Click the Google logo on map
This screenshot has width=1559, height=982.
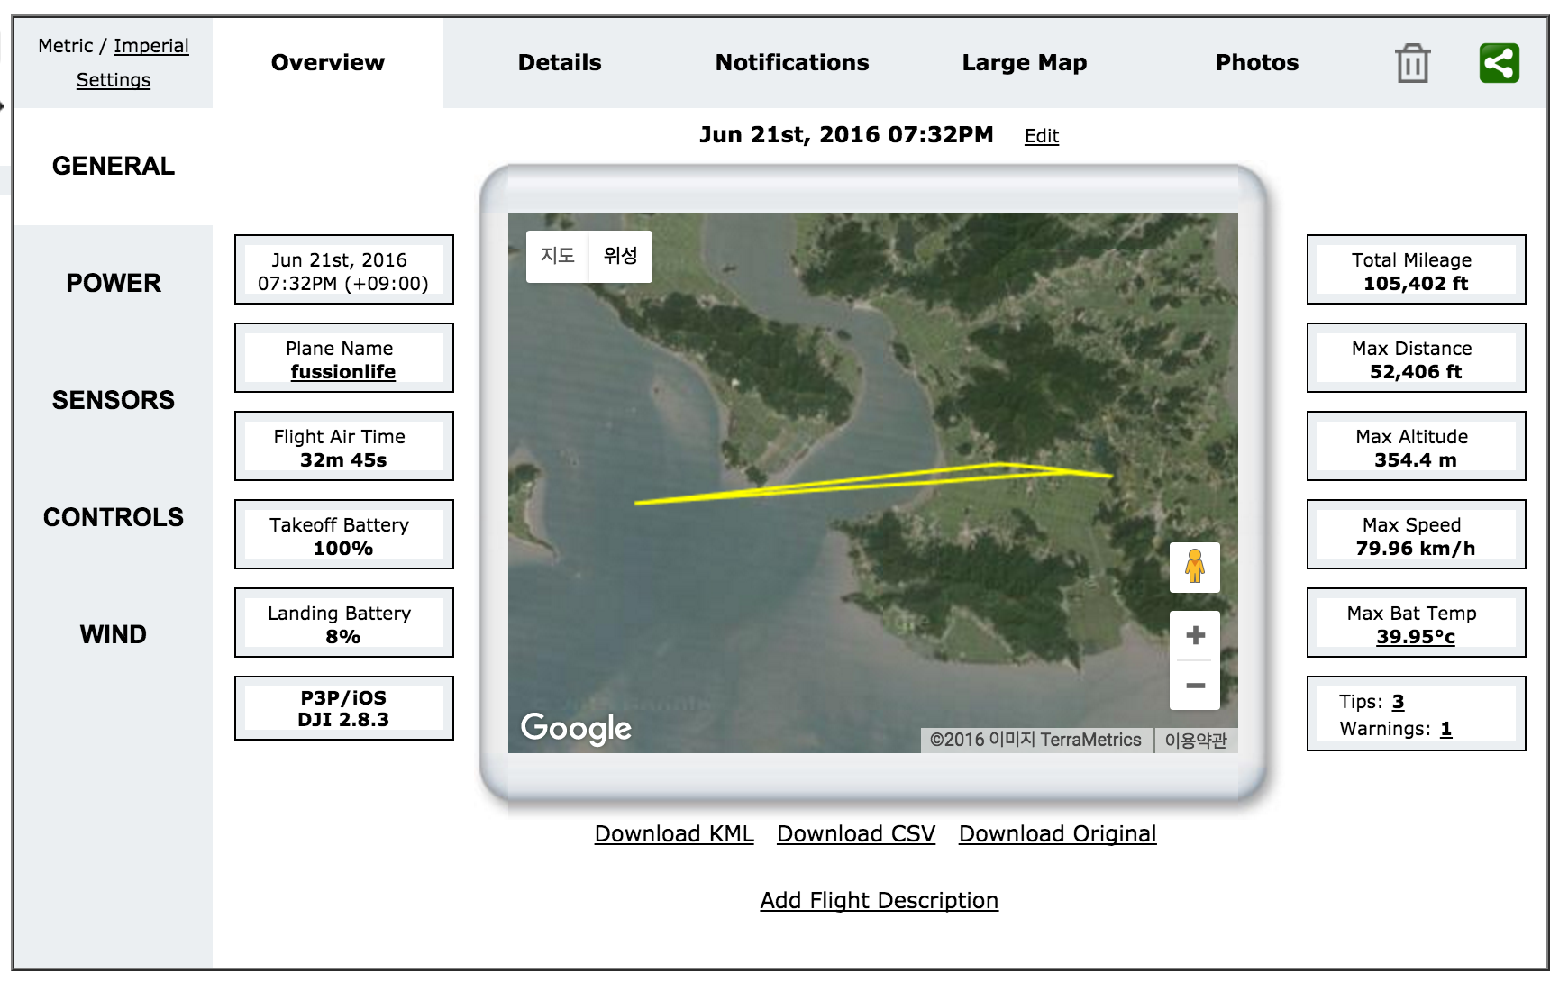pos(576,728)
